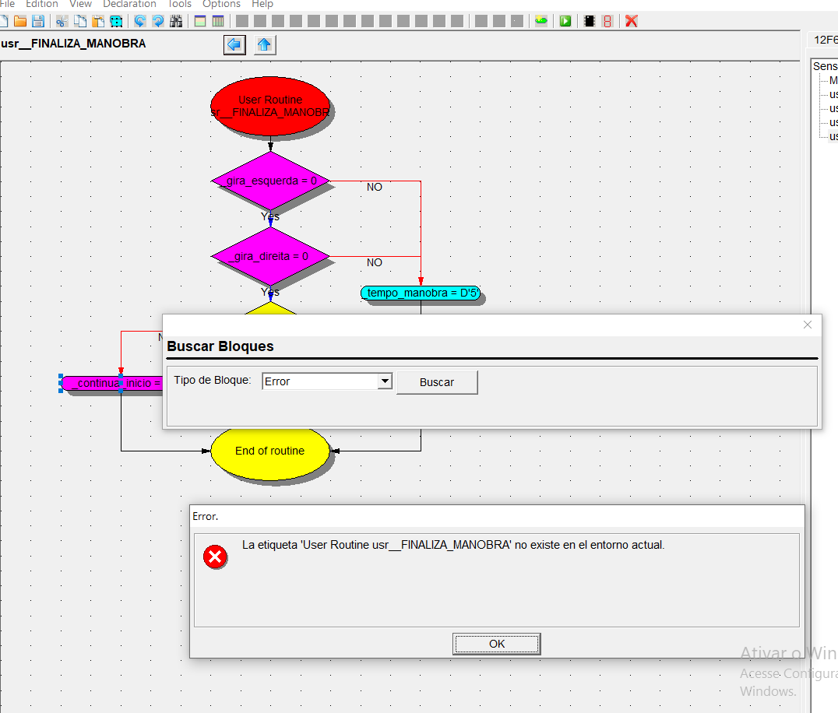Open the Options menu
Viewport: 838px width, 713px height.
tap(221, 4)
